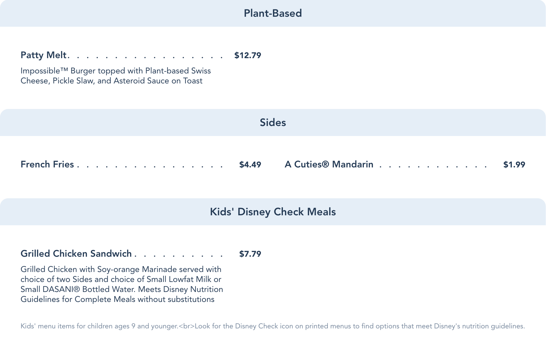Click the kids' menu ages footnote
547x346 pixels.
(x=99, y=326)
